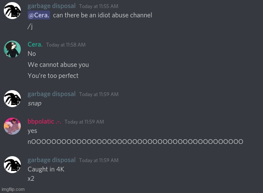Click the italic "snap" message

[34, 103]
